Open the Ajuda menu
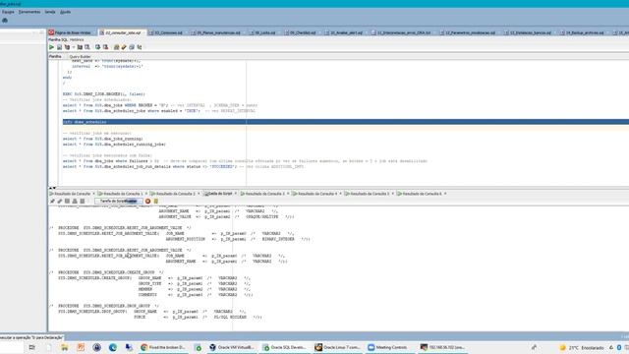The height and width of the screenshot is (354, 629). [66, 12]
